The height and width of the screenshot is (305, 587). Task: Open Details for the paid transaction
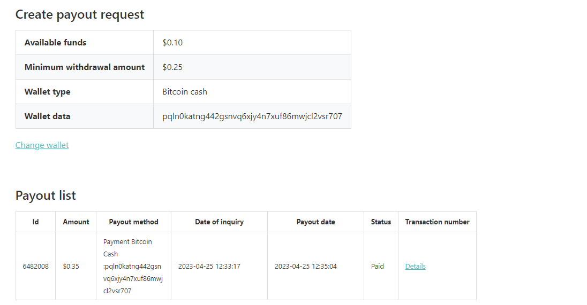[415, 267]
